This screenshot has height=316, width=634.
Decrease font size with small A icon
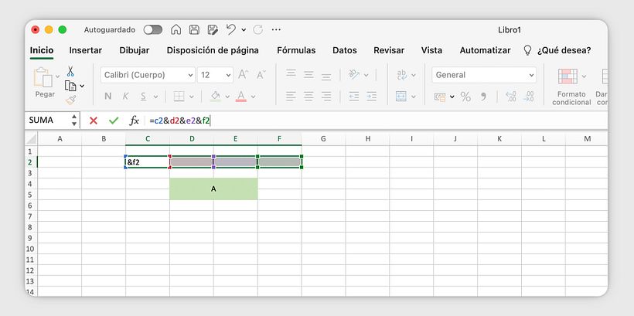pos(261,75)
